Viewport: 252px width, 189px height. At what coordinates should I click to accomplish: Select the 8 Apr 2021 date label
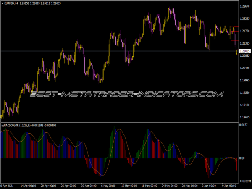coord(9,186)
